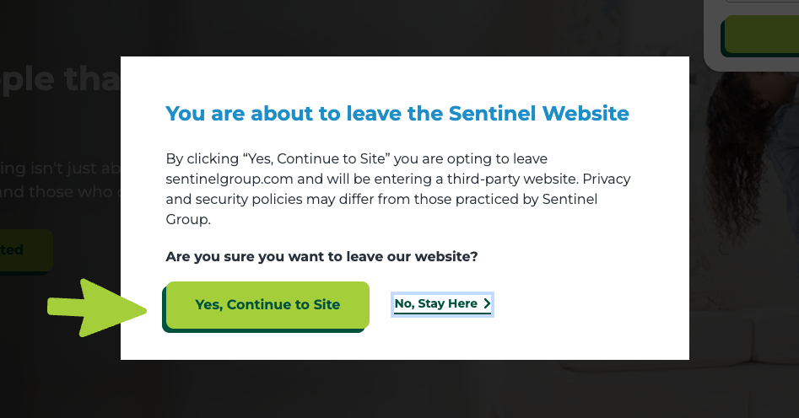
Task: Select the bold question 'Are you sure you want to leave'
Action: click(x=321, y=256)
